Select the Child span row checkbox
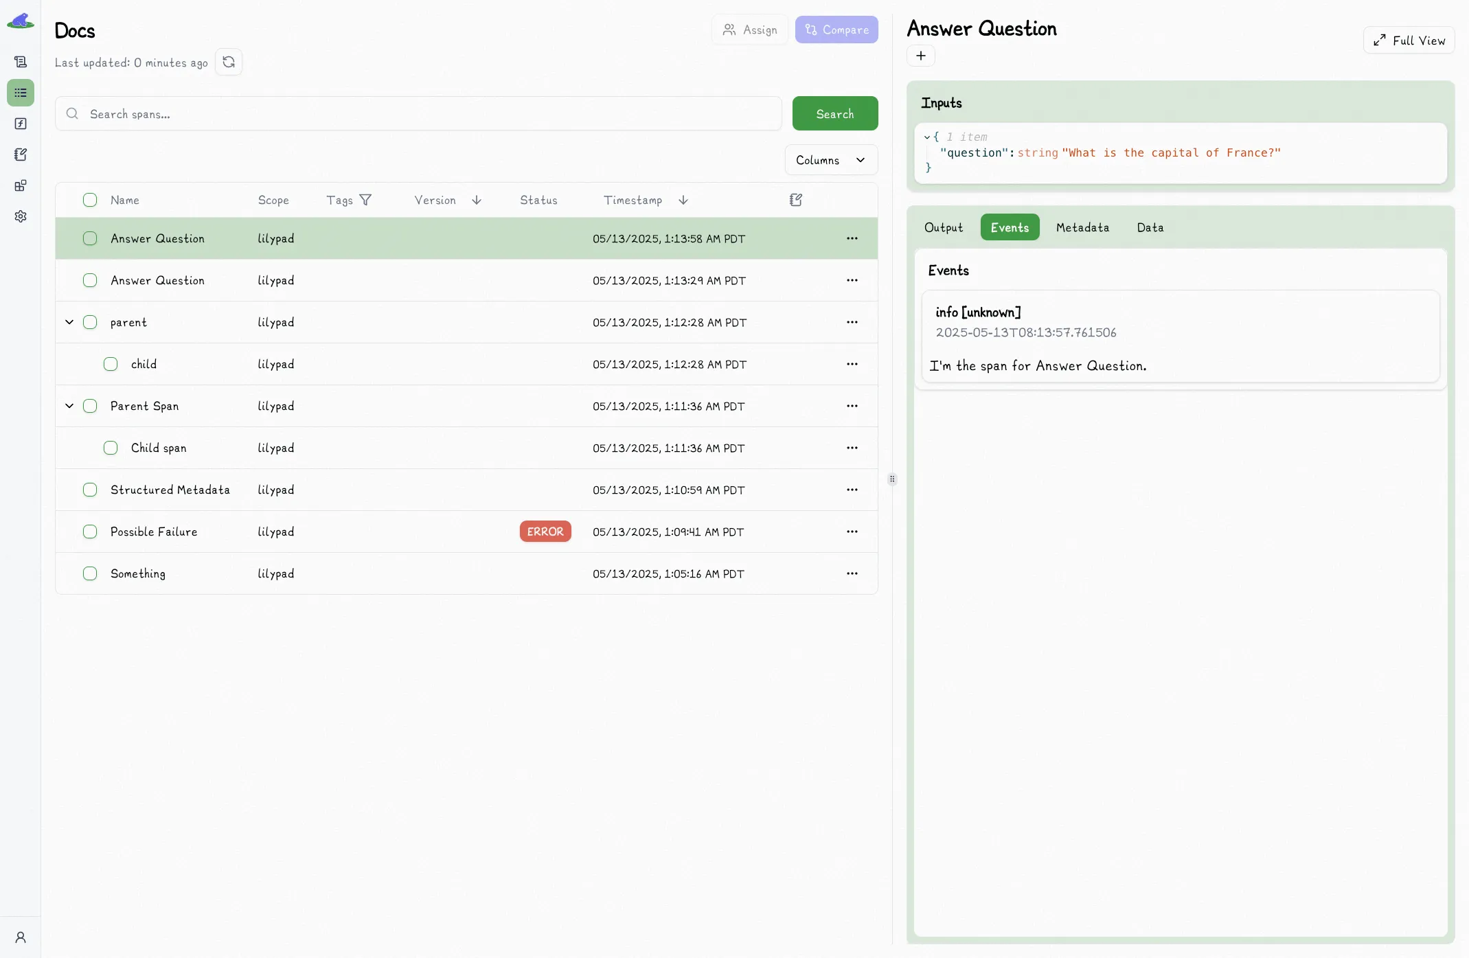Viewport: 1469px width, 958px height. pos(111,448)
